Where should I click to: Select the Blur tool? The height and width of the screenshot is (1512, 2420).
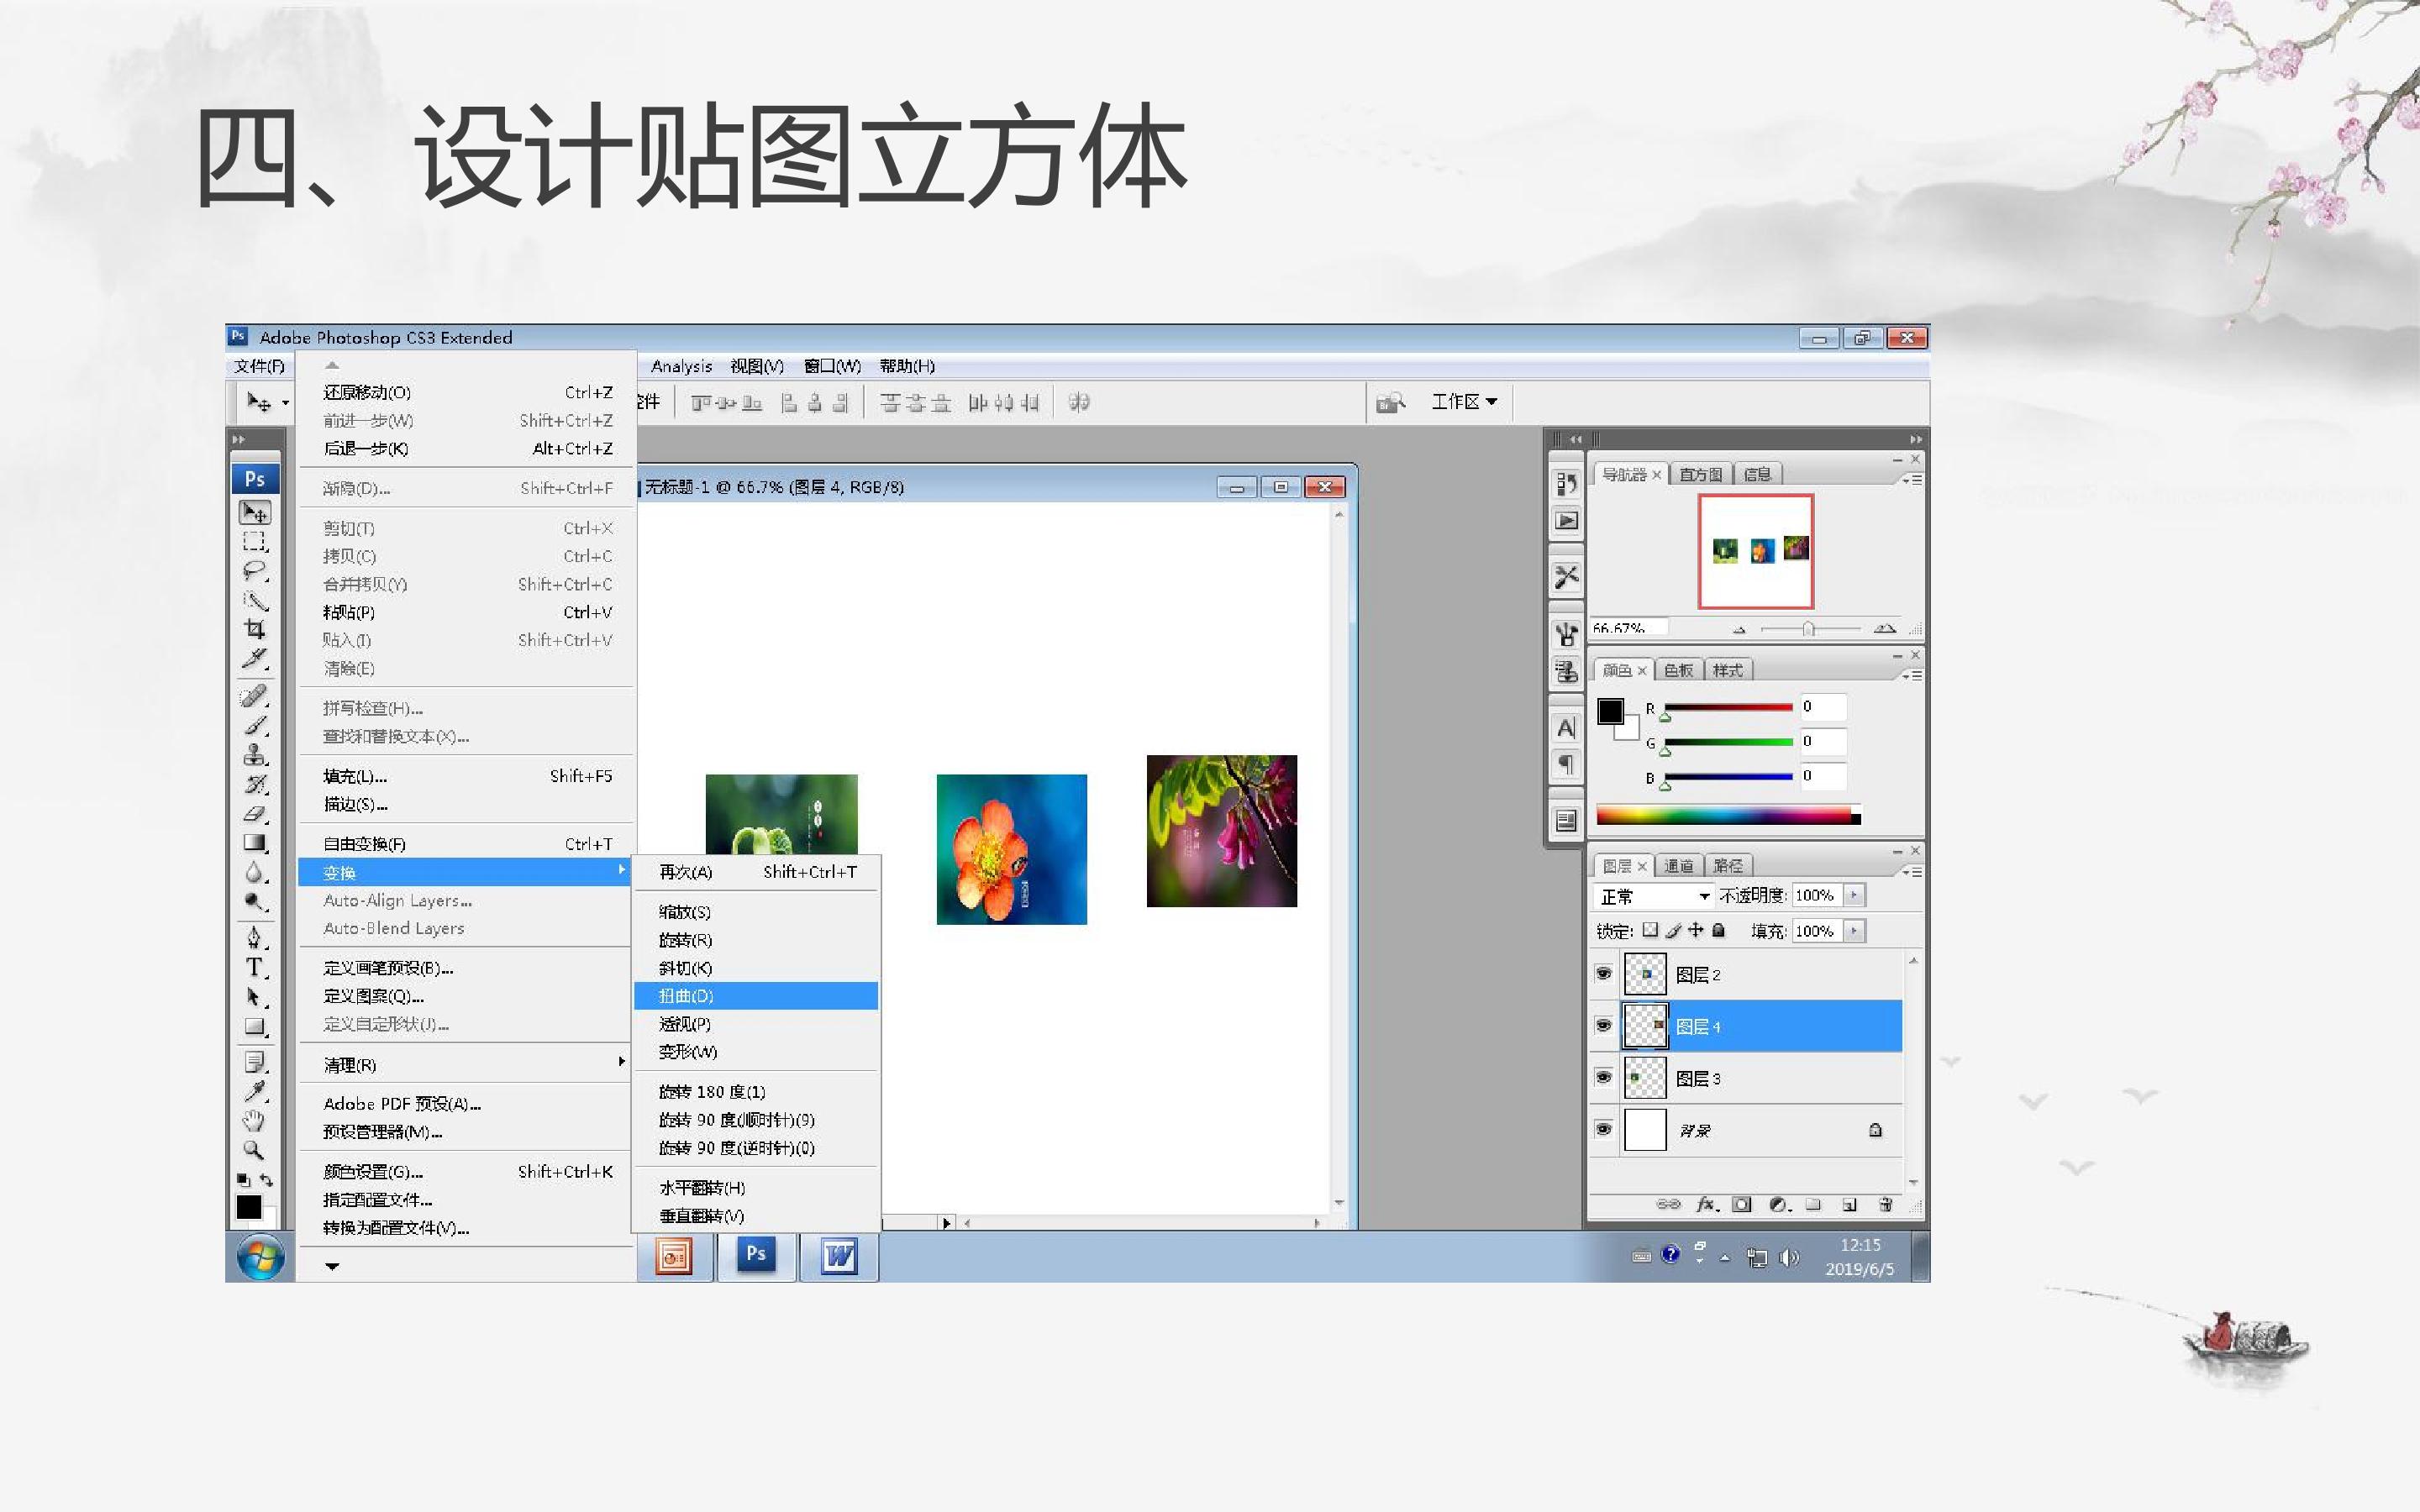(x=255, y=873)
